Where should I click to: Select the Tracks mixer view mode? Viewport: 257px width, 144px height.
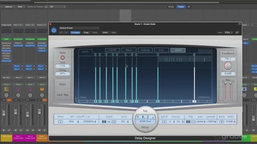[181, 7]
